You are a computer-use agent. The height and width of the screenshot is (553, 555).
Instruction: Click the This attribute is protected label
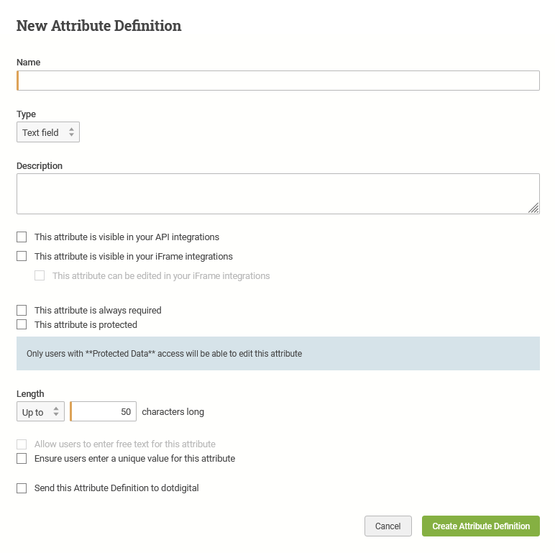[86, 324]
